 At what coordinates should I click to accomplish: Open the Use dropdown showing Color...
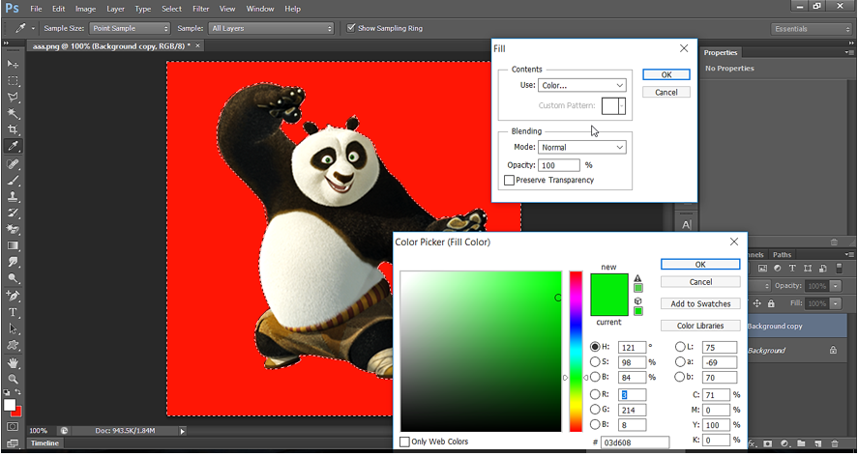582,85
